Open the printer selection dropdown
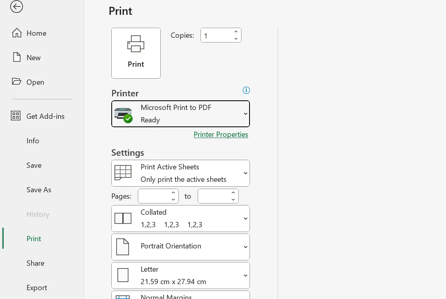 click(x=245, y=114)
